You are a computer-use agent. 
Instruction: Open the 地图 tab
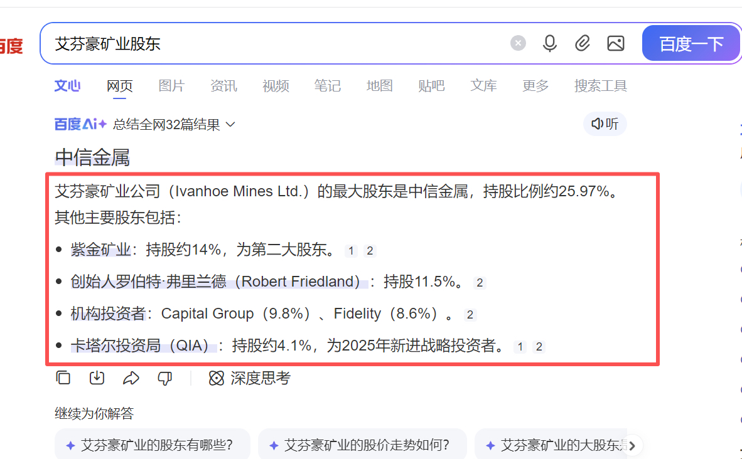click(x=380, y=85)
